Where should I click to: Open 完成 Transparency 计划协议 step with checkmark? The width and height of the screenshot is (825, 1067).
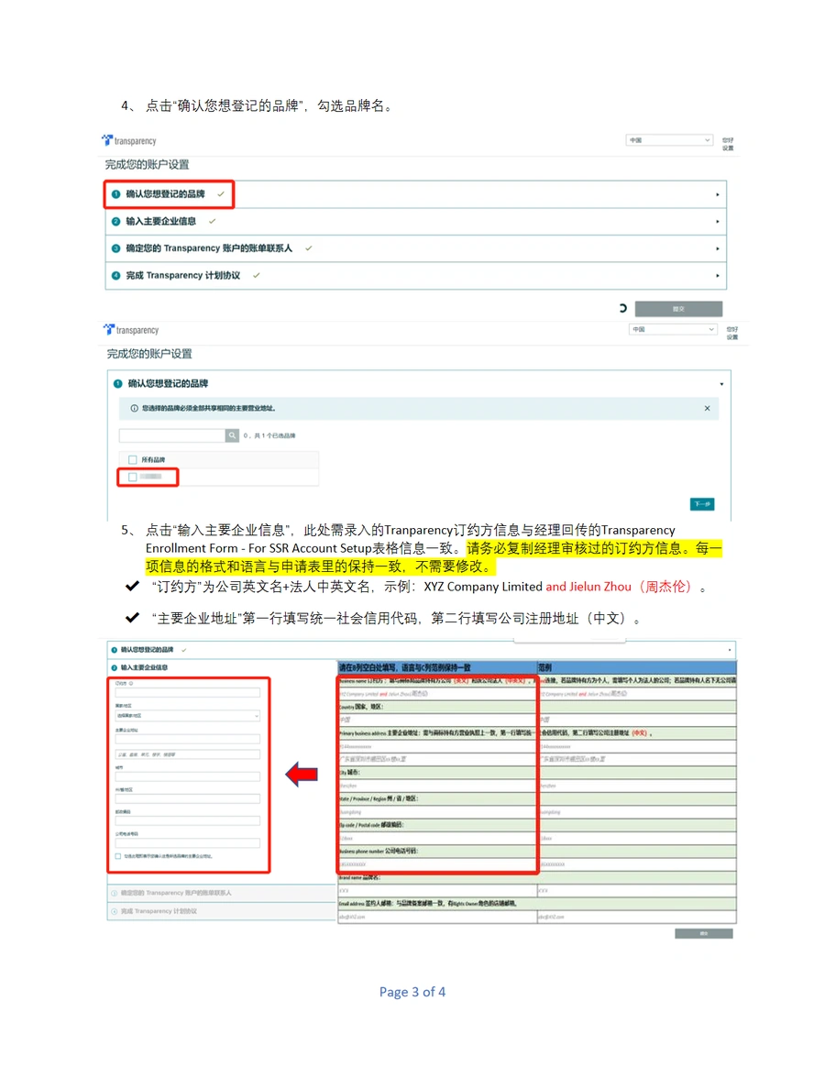[416, 276]
